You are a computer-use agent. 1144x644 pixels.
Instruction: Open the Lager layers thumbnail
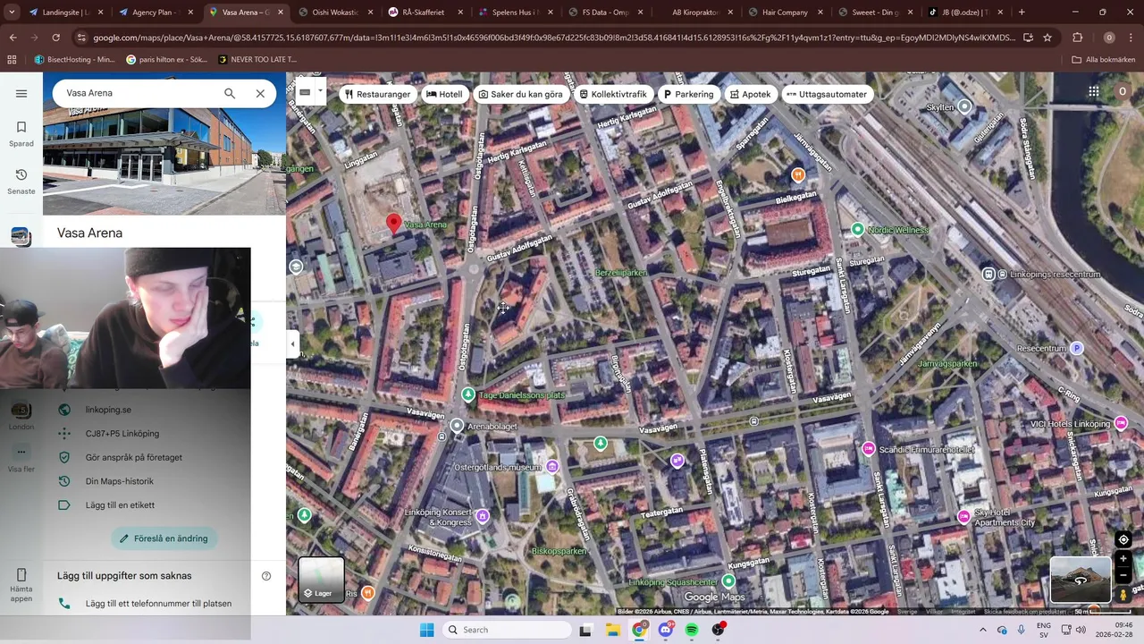[321, 579]
